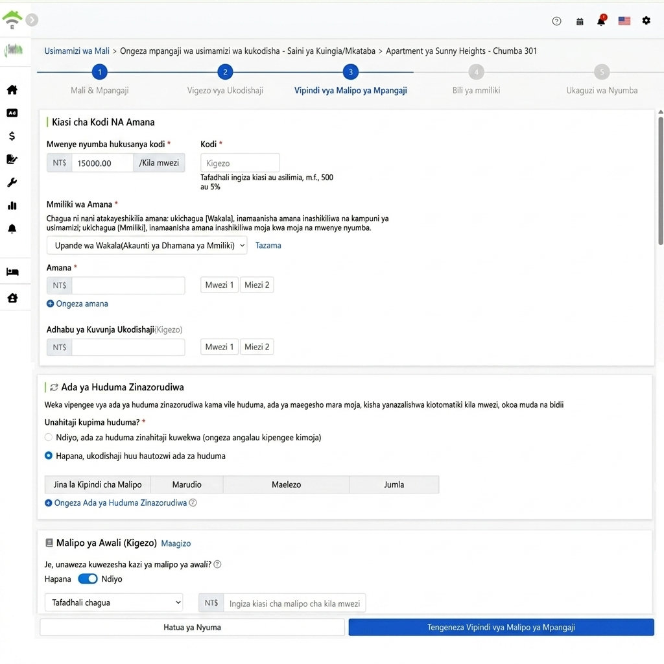Click the Adhabu ya Kuvunja Ukodishaji amount field
664x664 pixels.
(128, 348)
